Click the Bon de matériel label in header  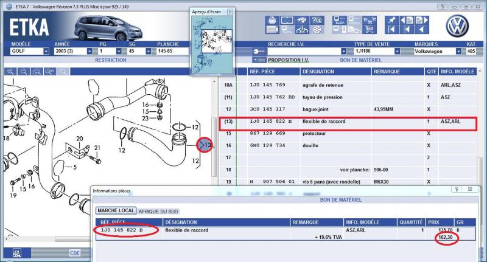pos(360,60)
